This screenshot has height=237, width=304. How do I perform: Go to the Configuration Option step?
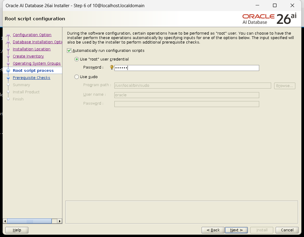pyautogui.click(x=32, y=35)
